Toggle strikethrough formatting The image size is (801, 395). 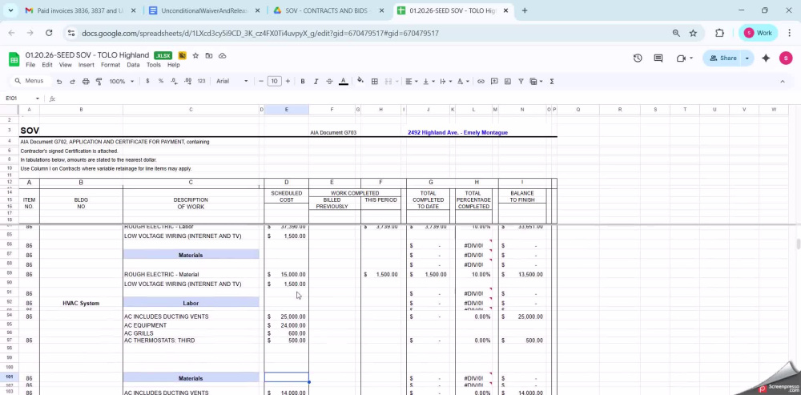coord(329,81)
